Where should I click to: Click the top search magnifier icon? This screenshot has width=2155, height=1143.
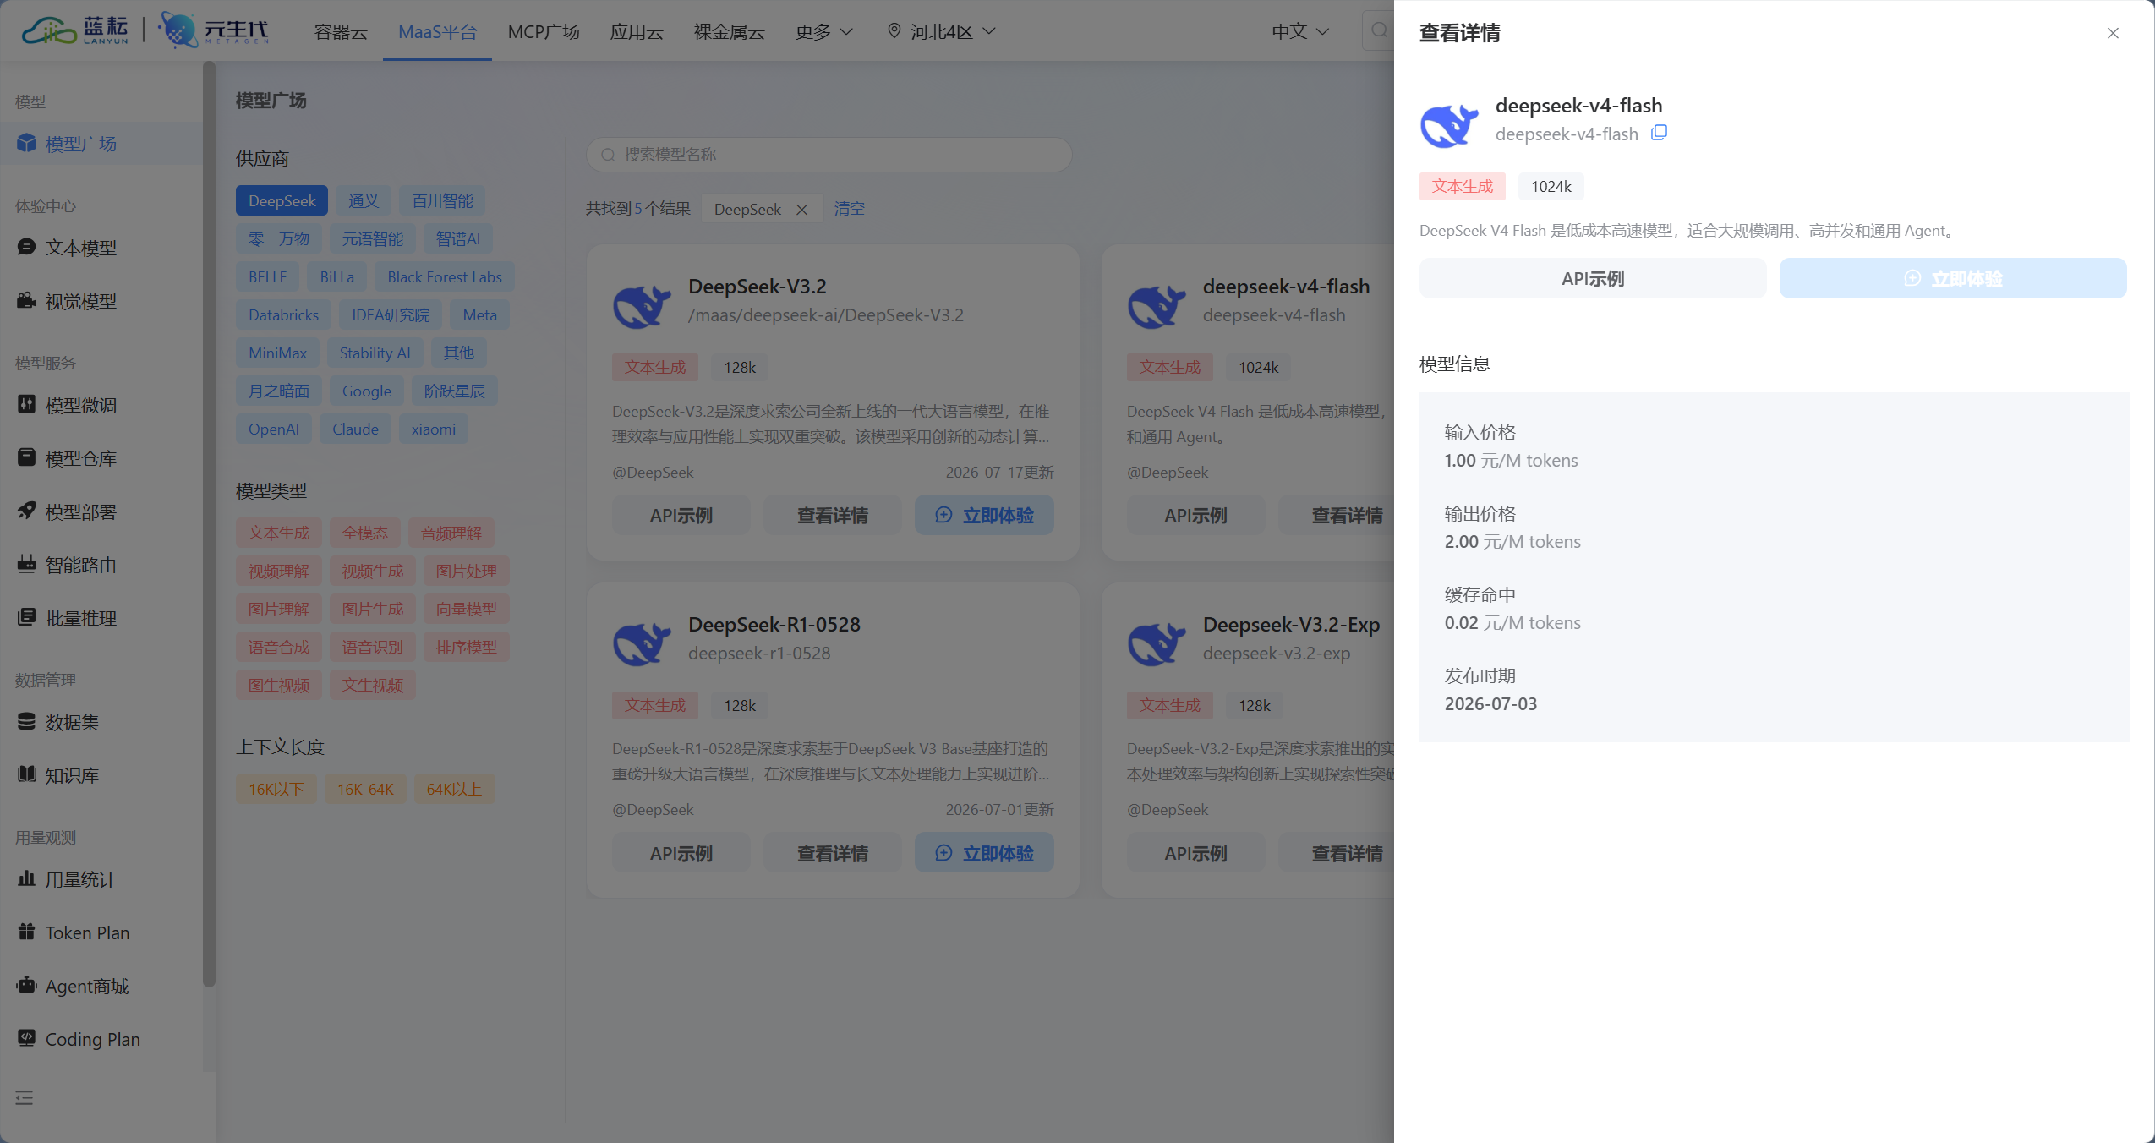[x=1379, y=30]
